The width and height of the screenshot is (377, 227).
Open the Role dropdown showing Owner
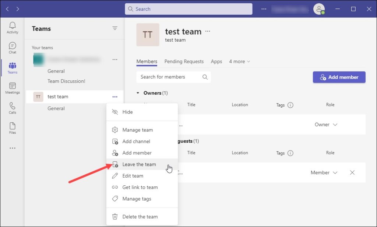(x=326, y=125)
